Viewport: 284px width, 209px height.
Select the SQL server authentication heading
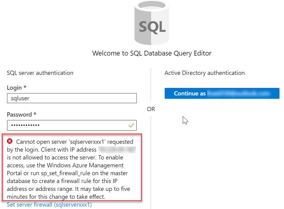(40, 73)
